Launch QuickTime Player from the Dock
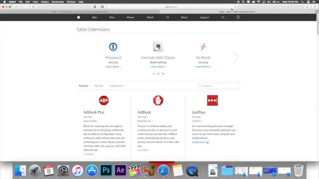 pyautogui.click(x=192, y=170)
